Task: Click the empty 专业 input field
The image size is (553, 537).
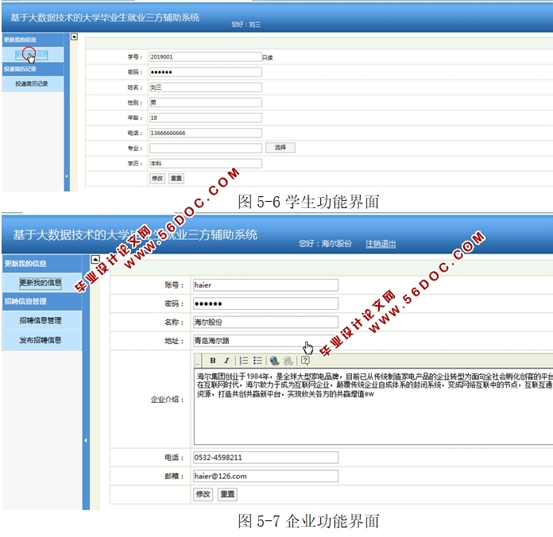Action: coord(206,148)
